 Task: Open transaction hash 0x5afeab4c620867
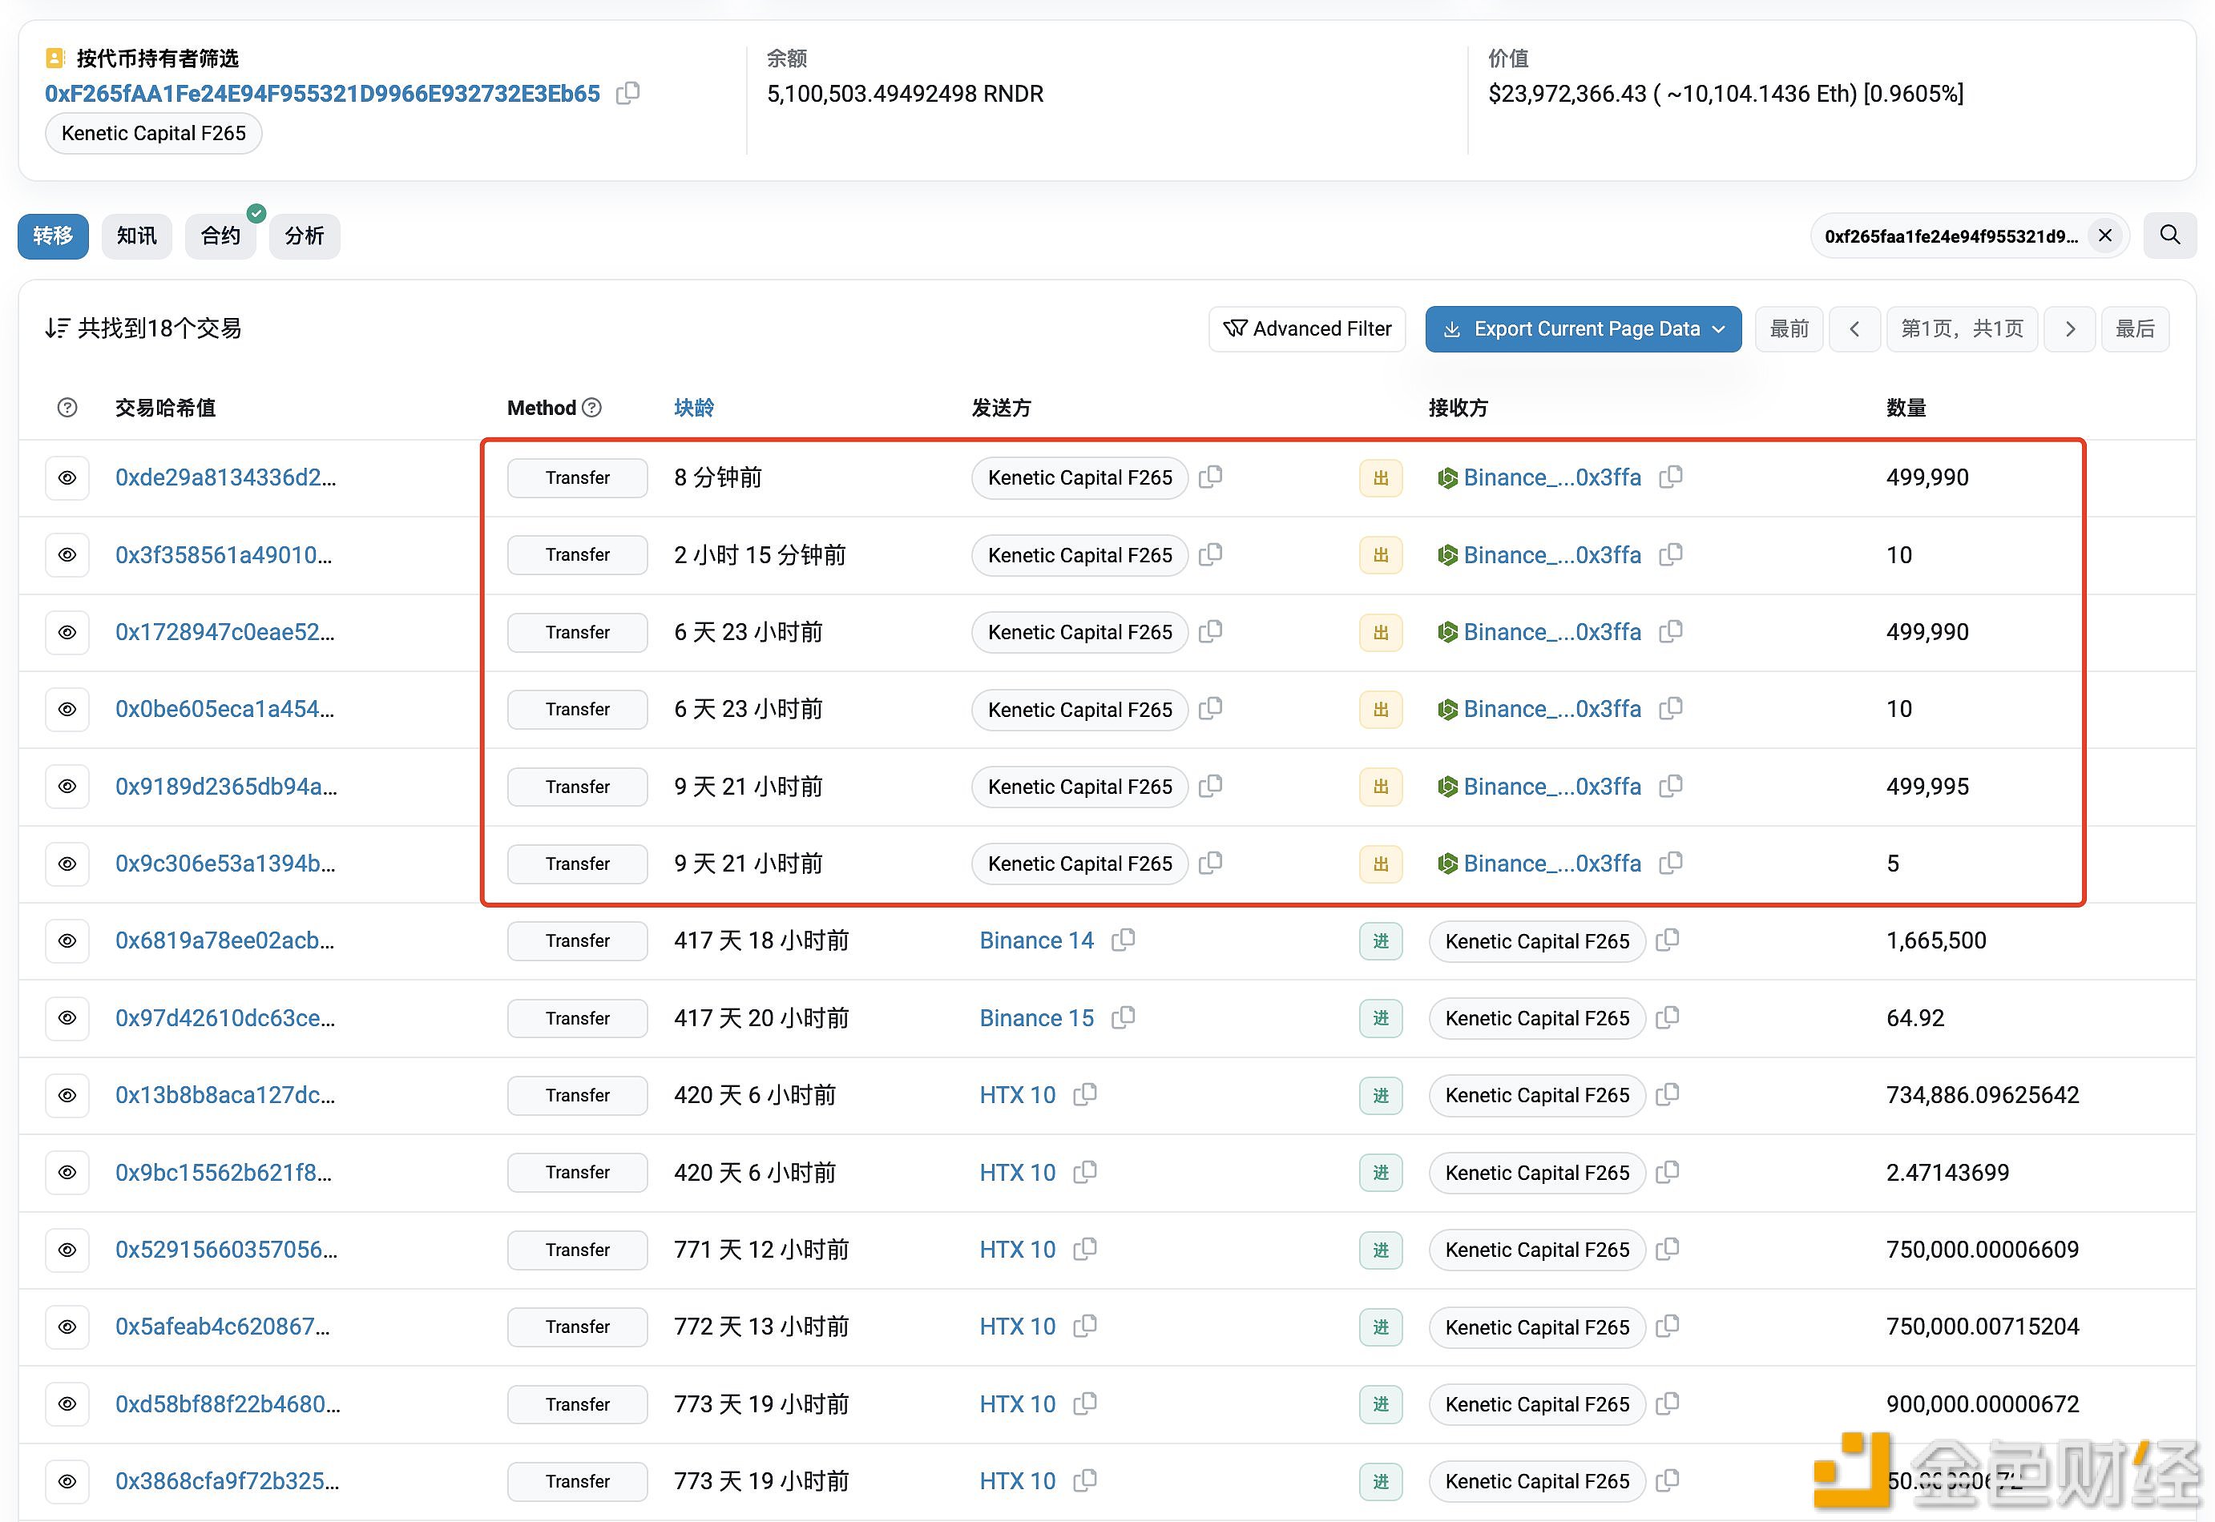click(x=222, y=1327)
